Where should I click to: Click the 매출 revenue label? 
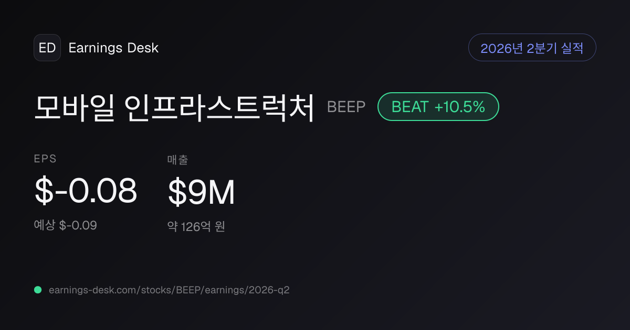177,160
